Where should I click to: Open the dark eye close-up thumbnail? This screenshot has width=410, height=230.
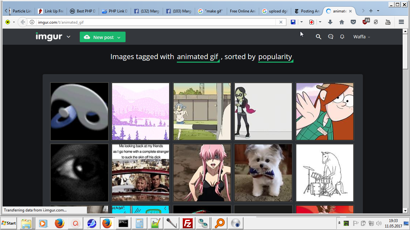pyautogui.click(x=79, y=173)
